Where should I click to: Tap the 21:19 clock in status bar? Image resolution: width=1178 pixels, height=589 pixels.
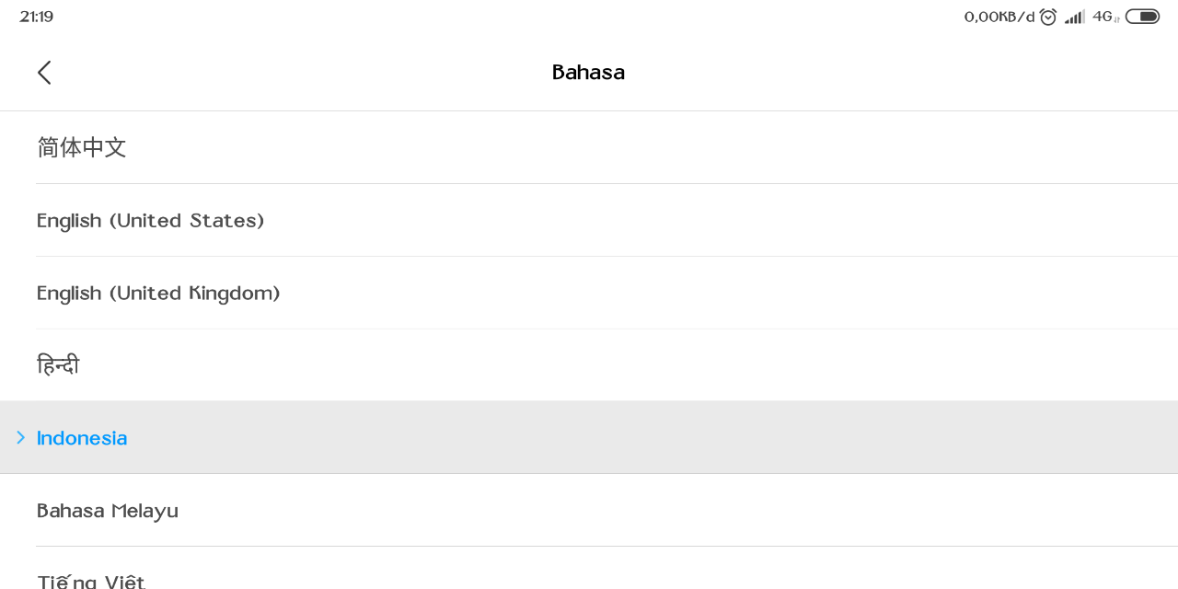tap(37, 17)
